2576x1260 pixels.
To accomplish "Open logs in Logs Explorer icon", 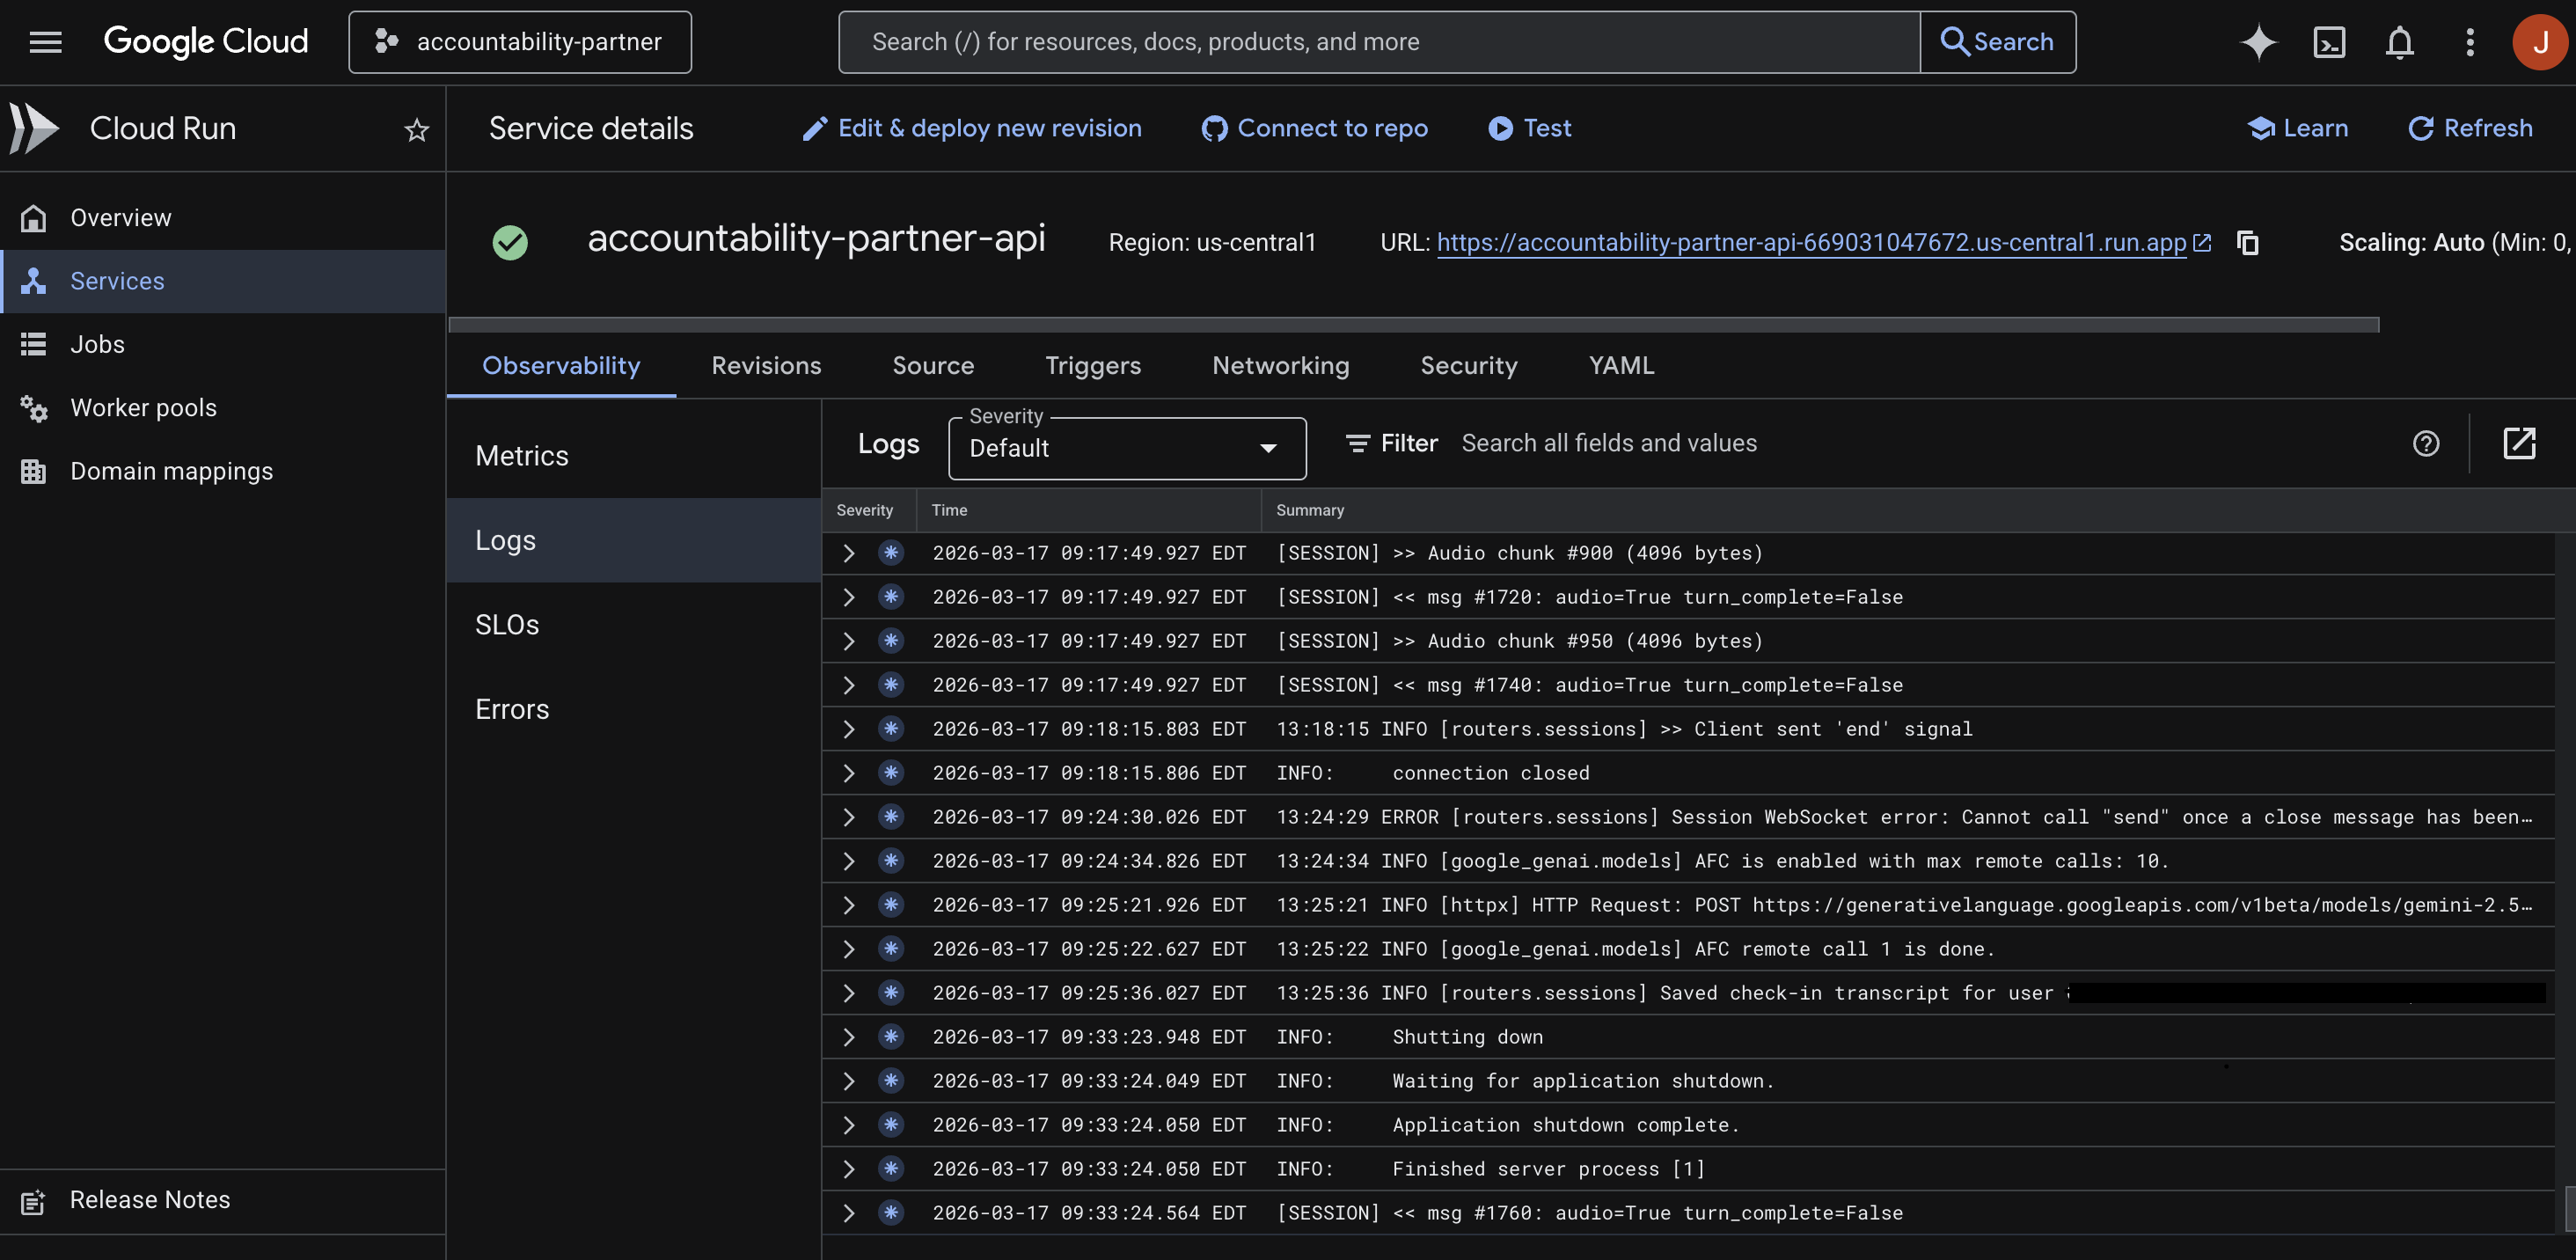I will 2518,443.
